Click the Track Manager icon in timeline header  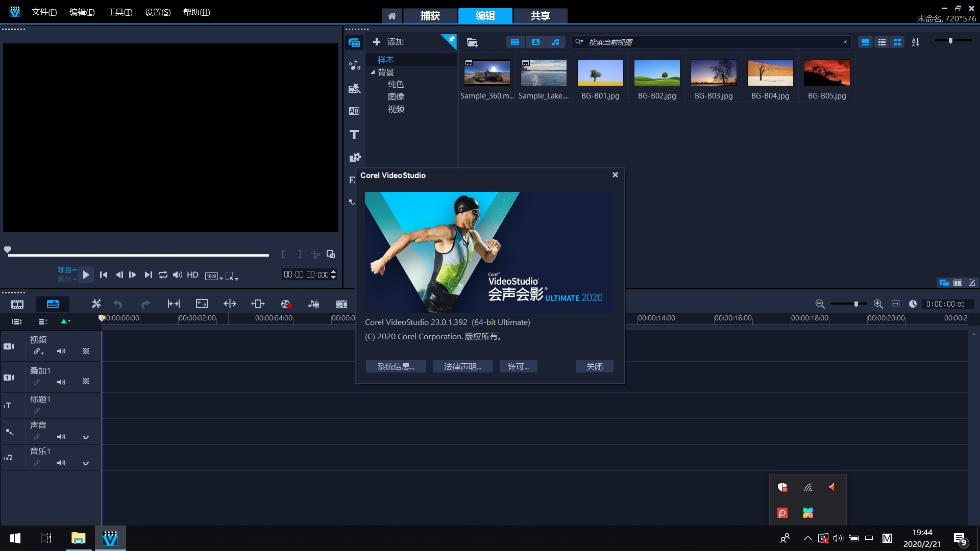pyautogui.click(x=43, y=321)
